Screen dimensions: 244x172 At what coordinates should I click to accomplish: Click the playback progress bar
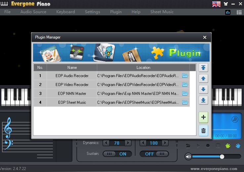point(225,129)
